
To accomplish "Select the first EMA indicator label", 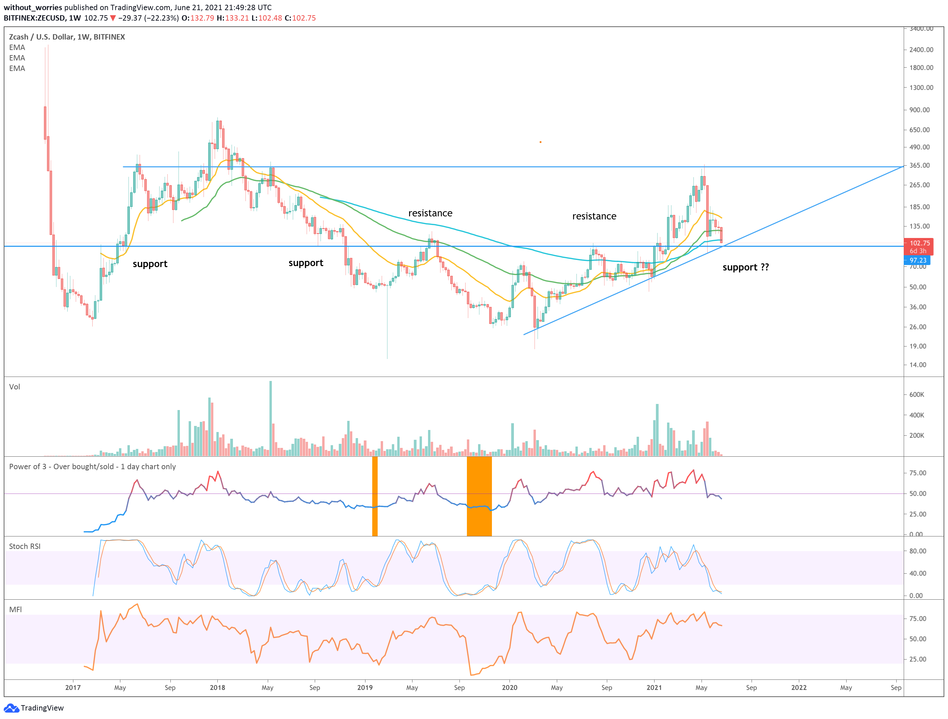I will click(x=17, y=48).
